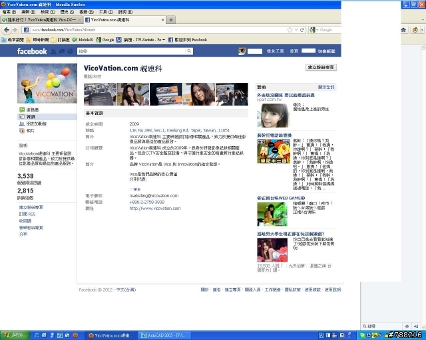Open the Mobile01 bookmark
Viewport: 426px width, 340px height.
click(x=83, y=40)
